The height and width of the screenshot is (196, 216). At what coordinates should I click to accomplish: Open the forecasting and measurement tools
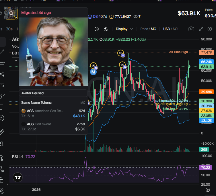pyautogui.click(x=2, y=85)
